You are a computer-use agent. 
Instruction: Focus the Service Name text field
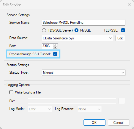click(x=84, y=23)
